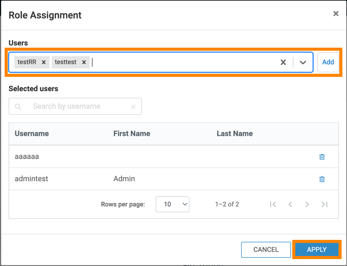Click the CANCEL button
This screenshot has height=266, width=347.
(266, 249)
